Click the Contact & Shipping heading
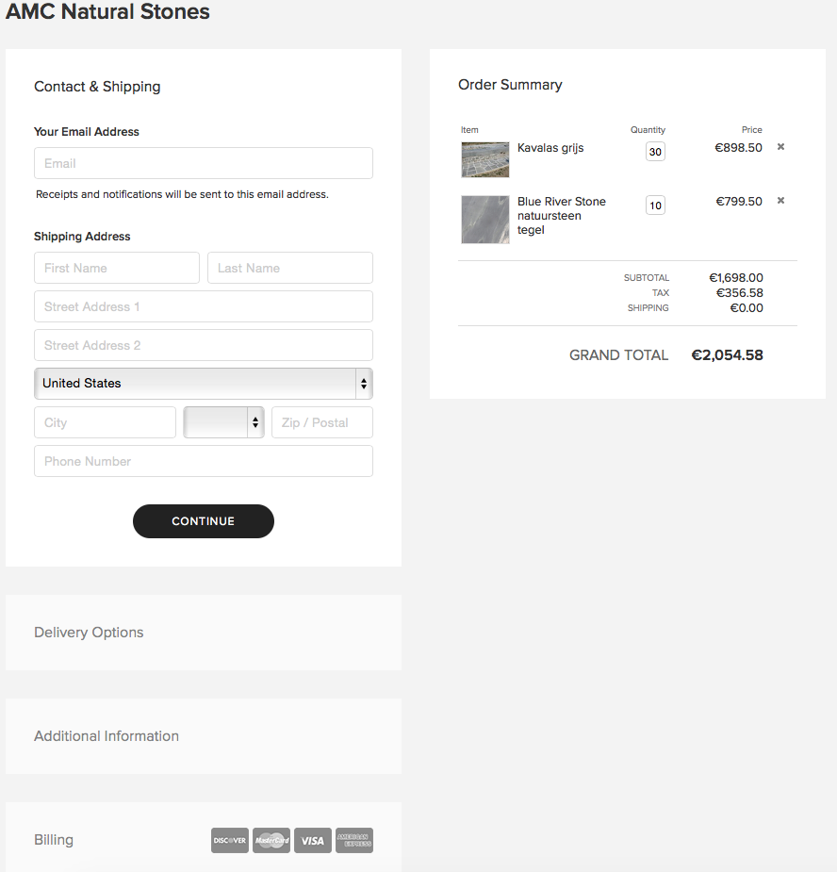The image size is (837, 872). (97, 87)
